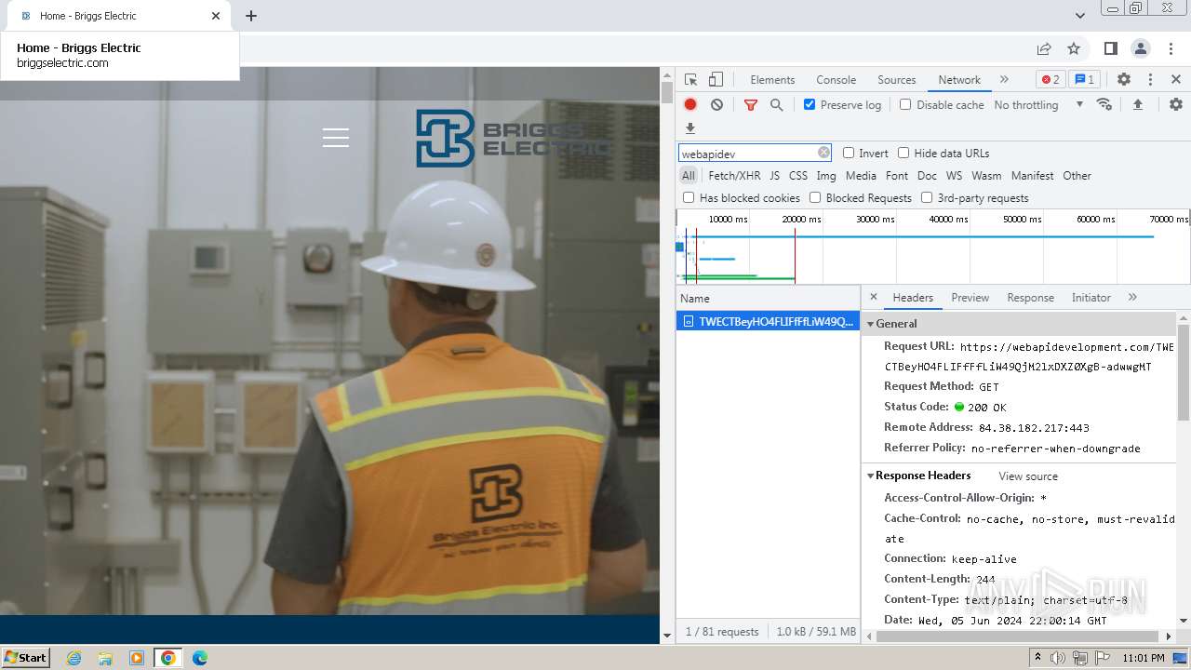Open the Preview tab of request
Screen dimensions: 1191x670
(x=970, y=298)
